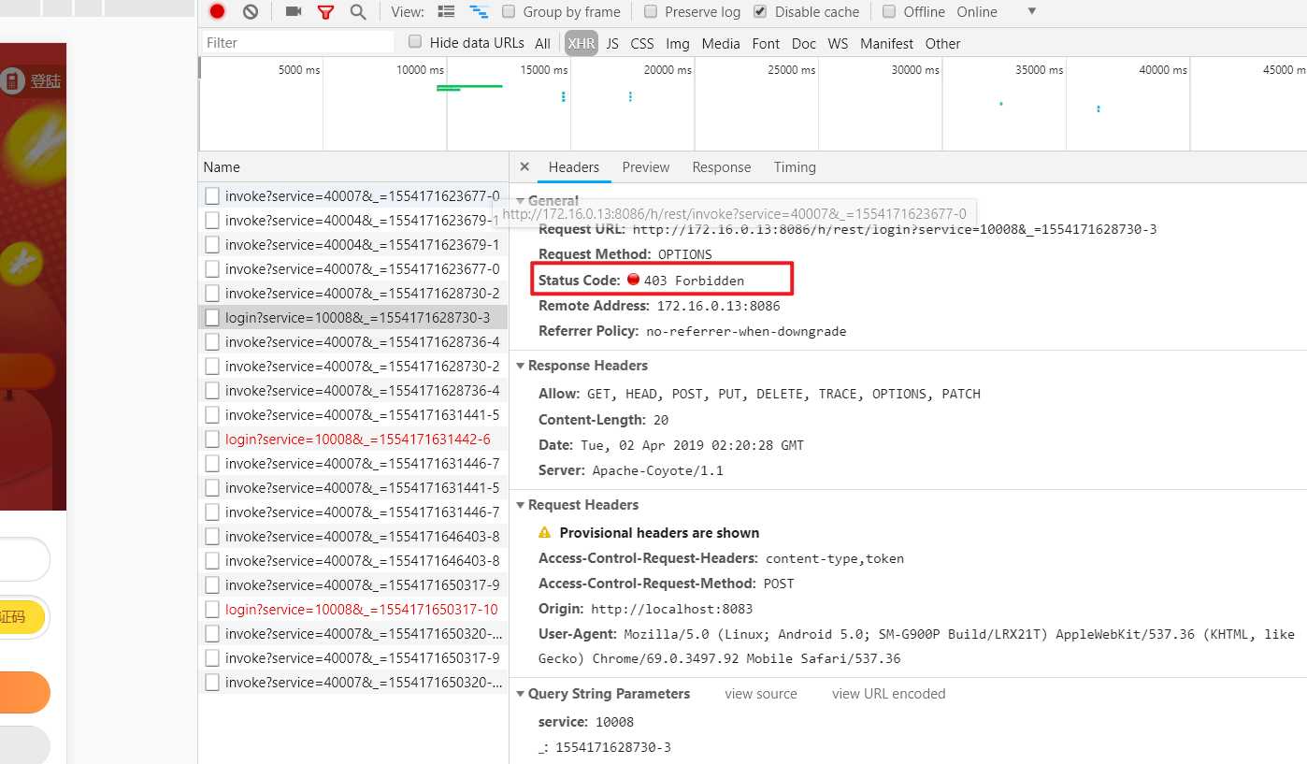Screen dimensions: 1307x764
Task: Filter requests by Manifest type
Action: [887, 43]
